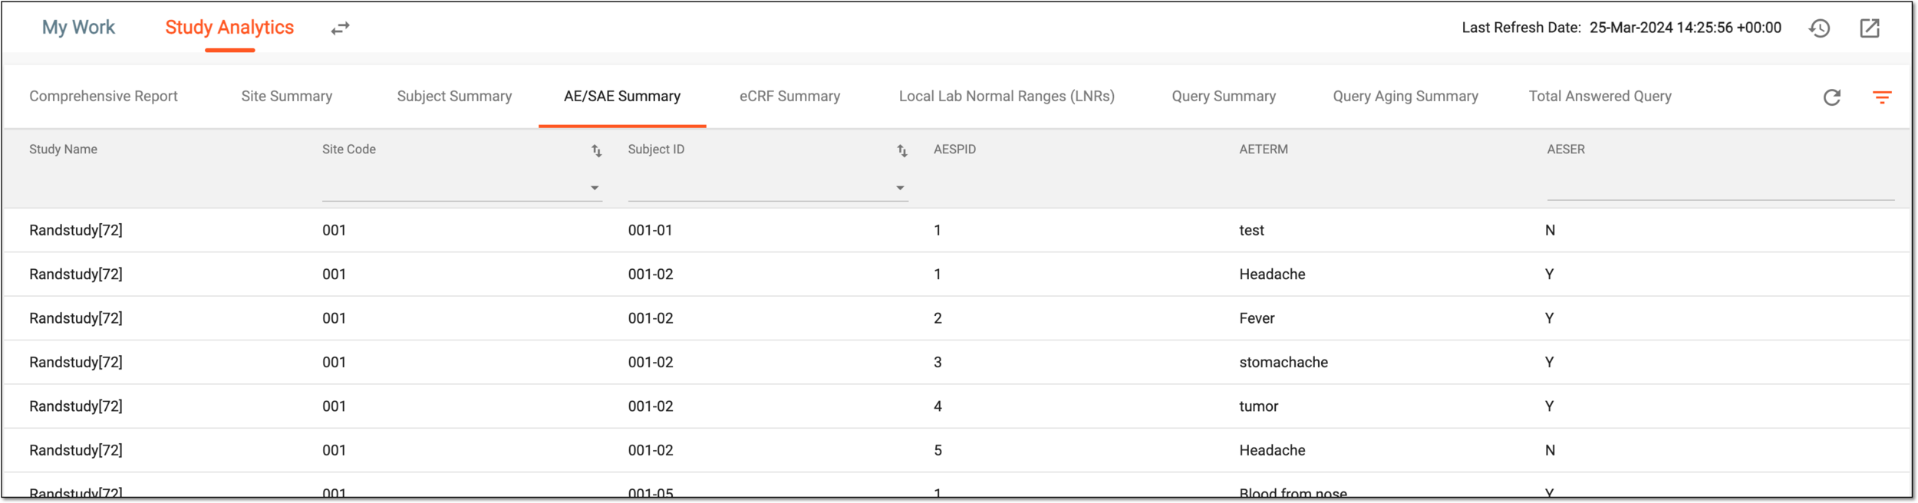The image size is (1918, 503).
Task: Click the Subject ID column header
Action: coord(656,150)
